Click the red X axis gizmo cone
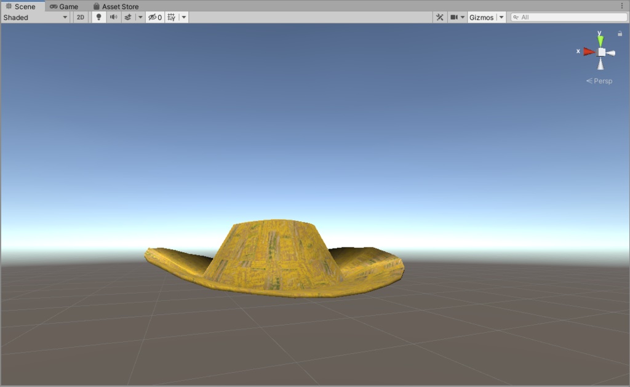The height and width of the screenshot is (387, 630). click(589, 52)
